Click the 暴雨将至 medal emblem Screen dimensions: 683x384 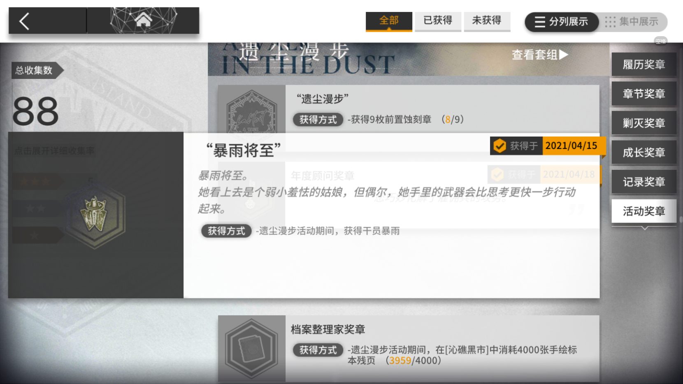tap(95, 215)
